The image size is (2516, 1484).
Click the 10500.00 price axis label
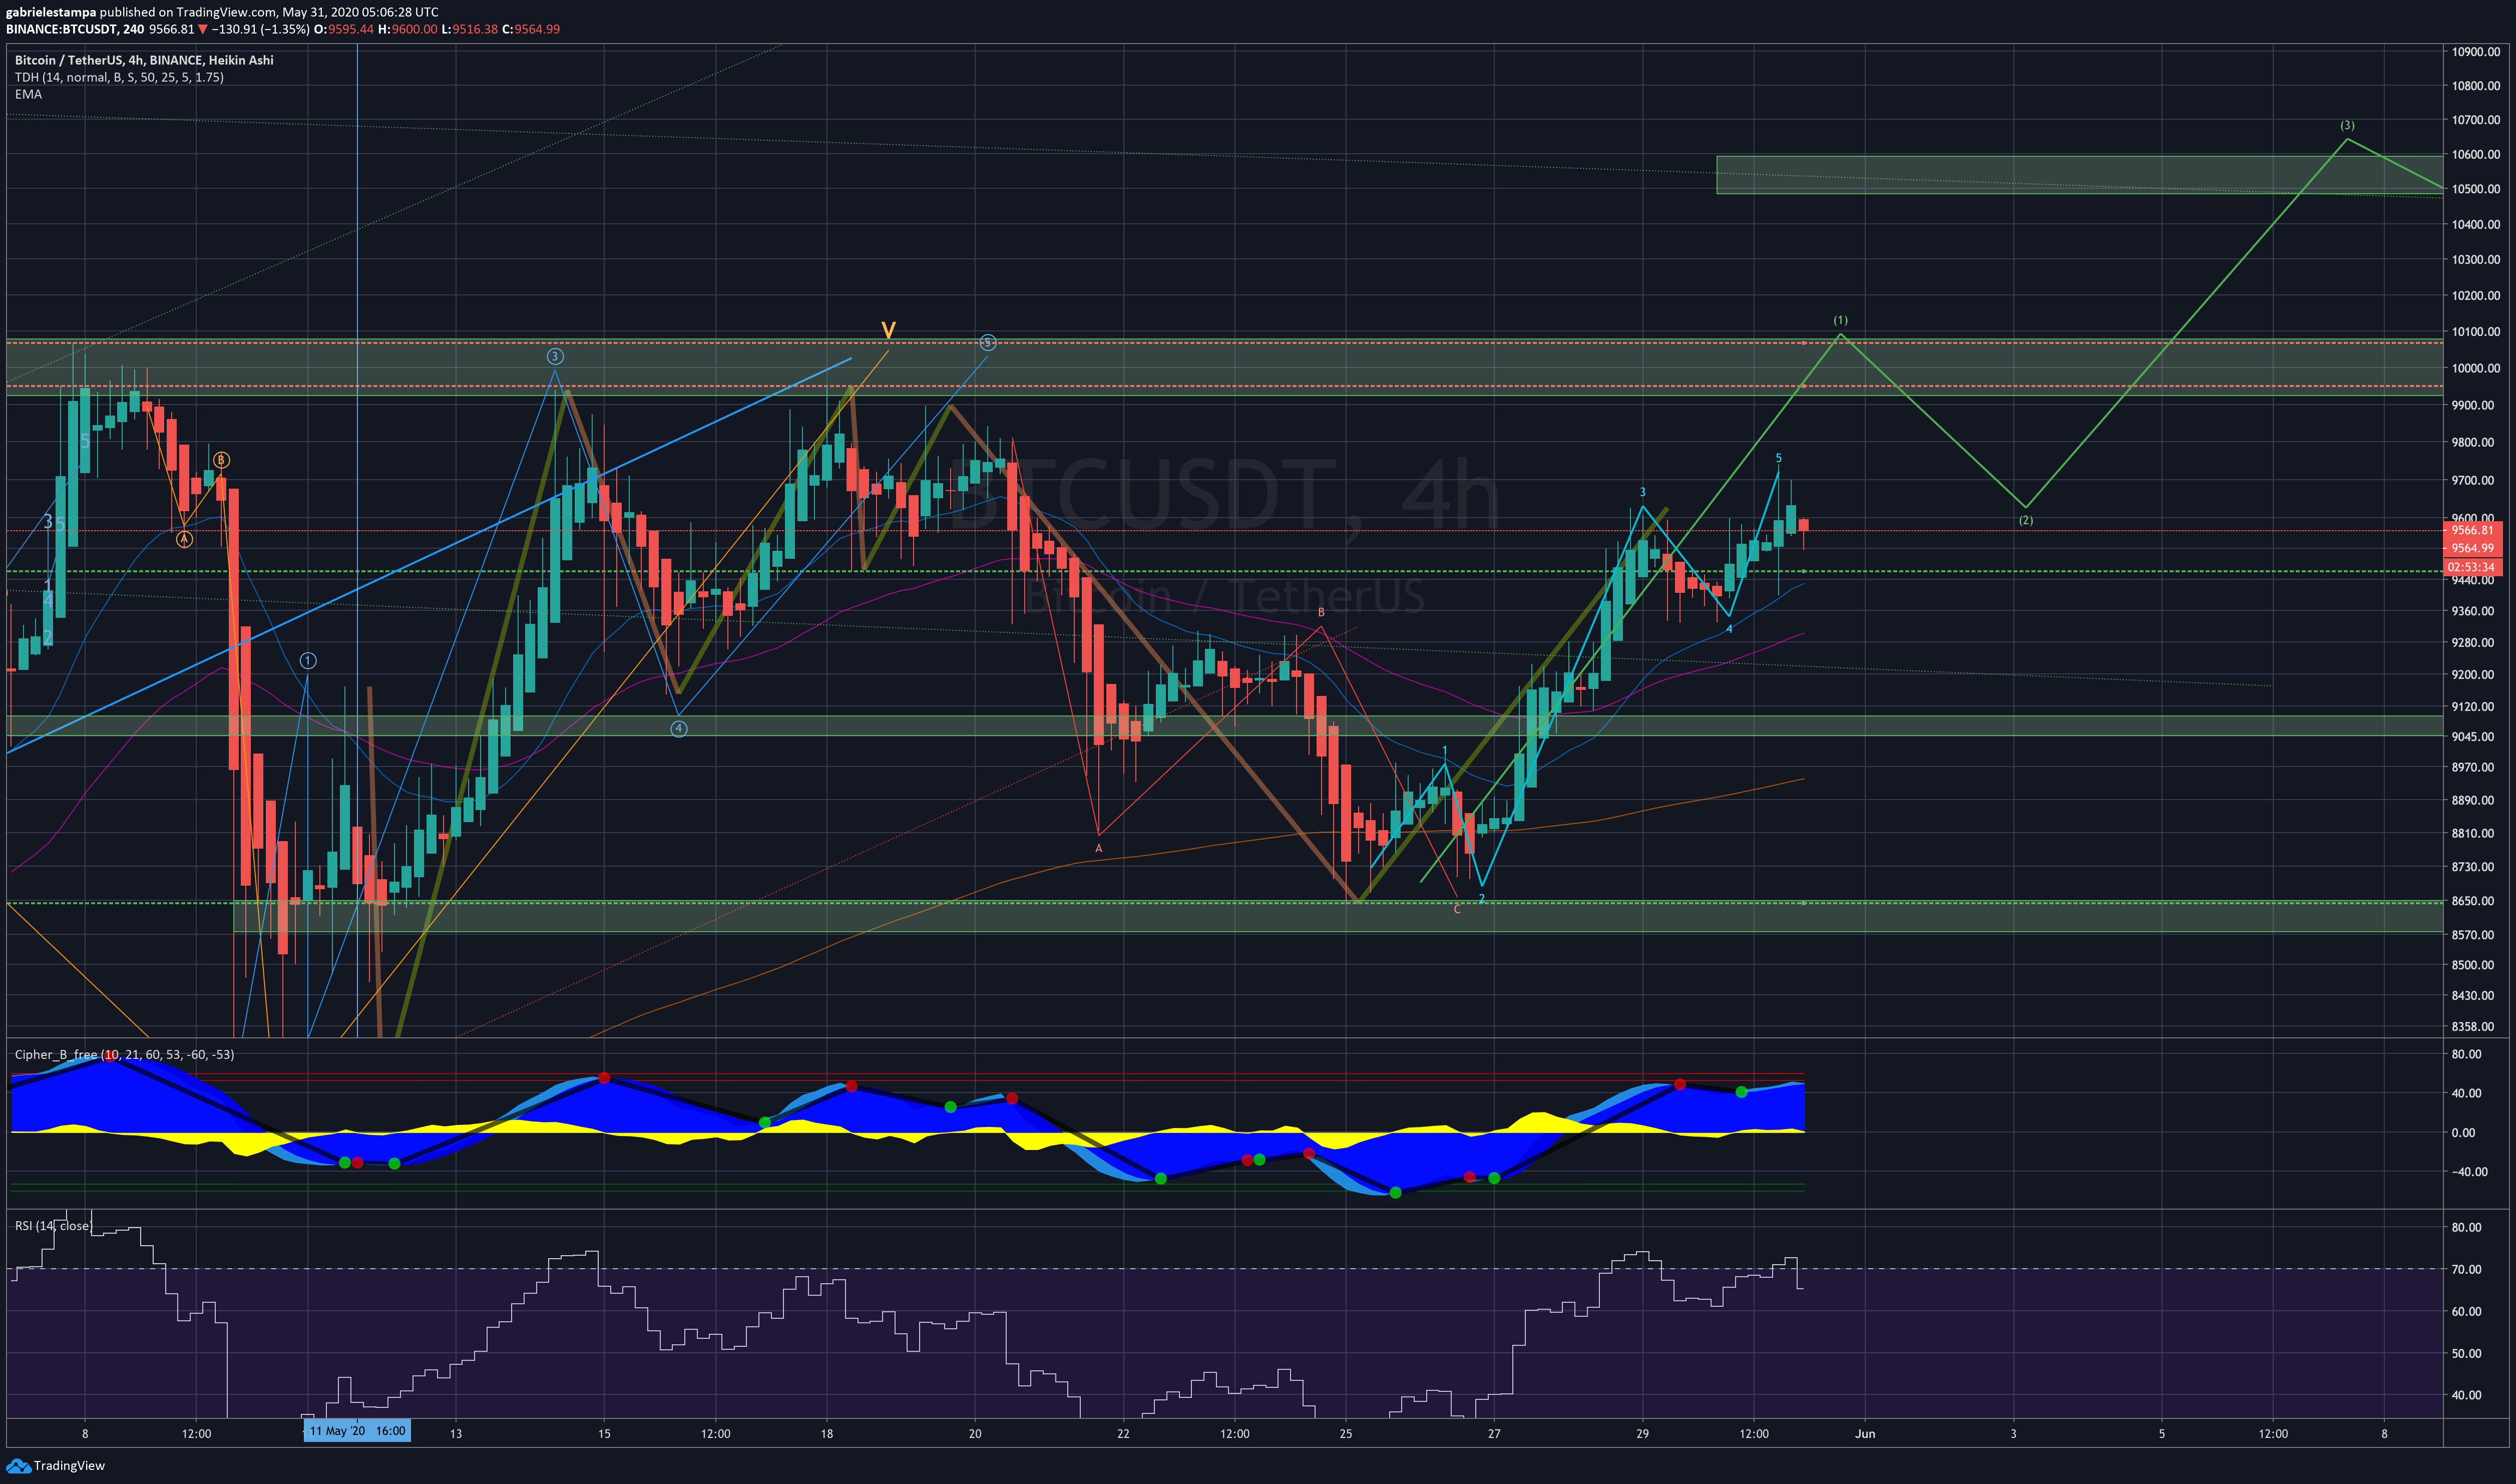click(x=2475, y=189)
